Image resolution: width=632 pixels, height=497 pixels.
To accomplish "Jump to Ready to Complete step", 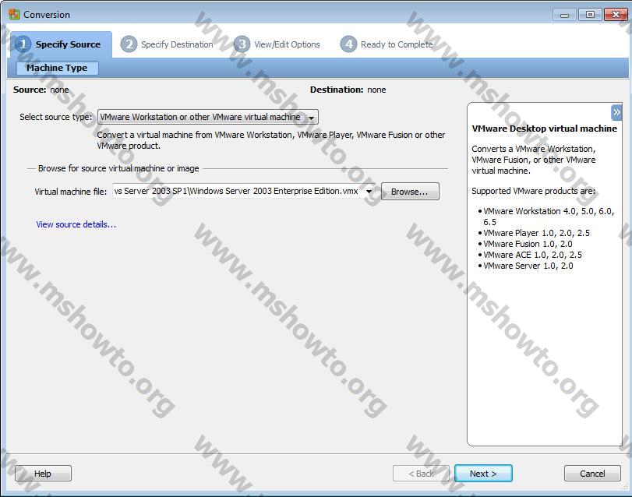I will [x=387, y=44].
